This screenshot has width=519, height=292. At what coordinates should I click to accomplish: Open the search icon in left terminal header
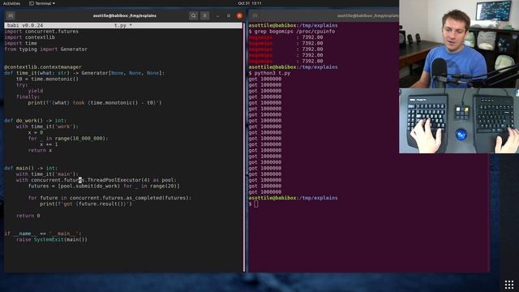point(193,15)
